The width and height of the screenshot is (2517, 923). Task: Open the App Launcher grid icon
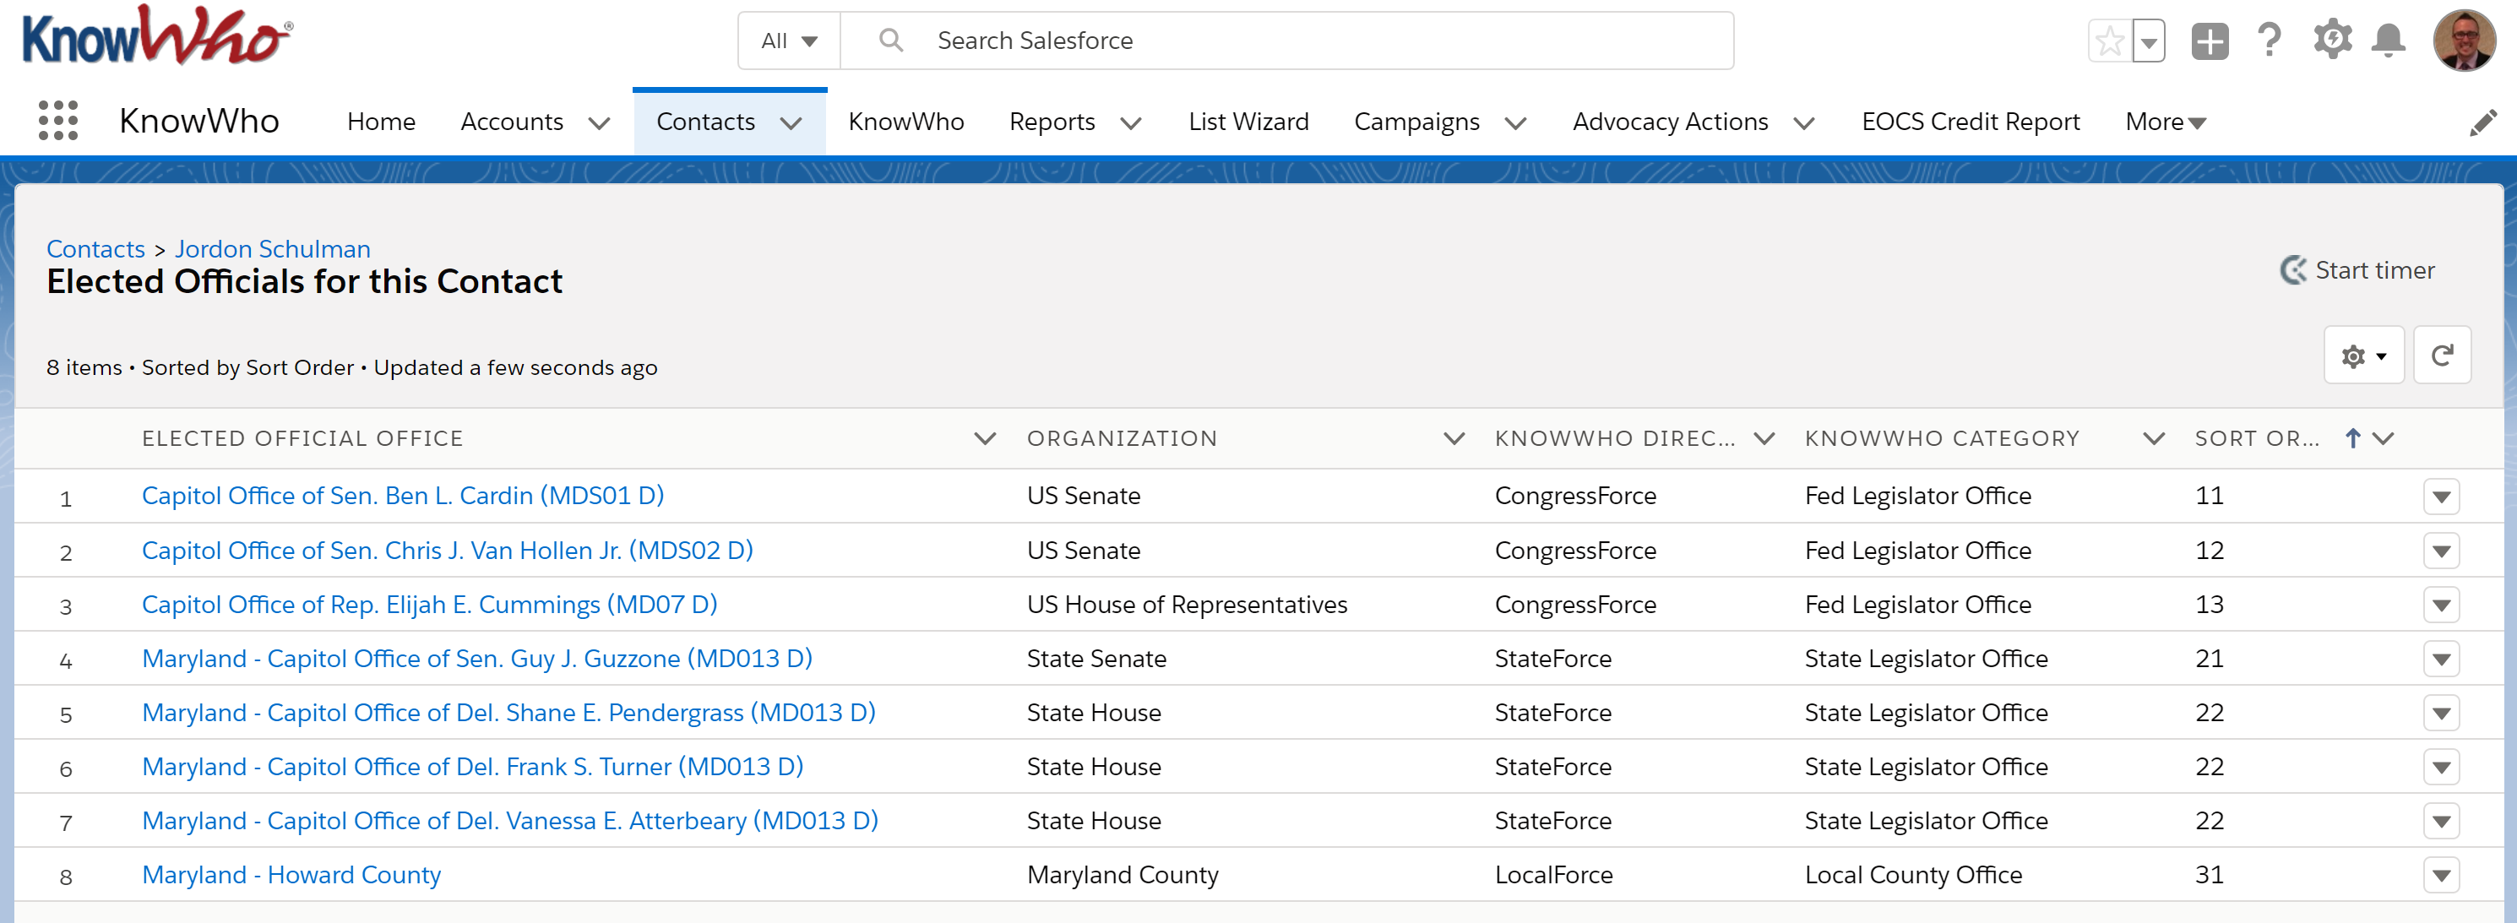57,121
